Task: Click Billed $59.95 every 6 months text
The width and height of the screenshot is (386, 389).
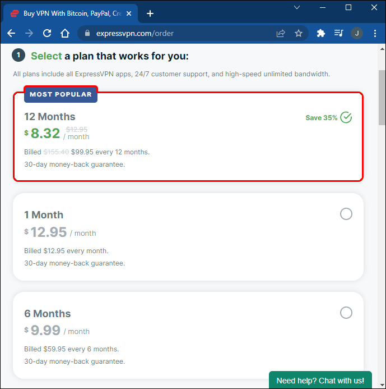Action: (x=72, y=349)
